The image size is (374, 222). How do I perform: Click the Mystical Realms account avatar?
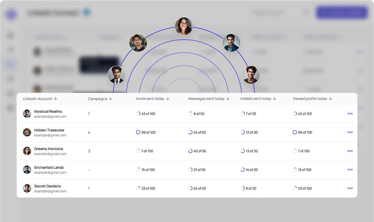[x=27, y=114]
